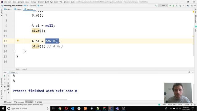Click main() breadcrumb below the editor
Viewport: 197px width, 111px height.
(x=25, y=69)
